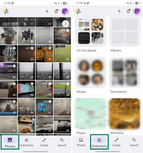Play the 0:15 tripod video thumbnail

(x=44, y=54)
